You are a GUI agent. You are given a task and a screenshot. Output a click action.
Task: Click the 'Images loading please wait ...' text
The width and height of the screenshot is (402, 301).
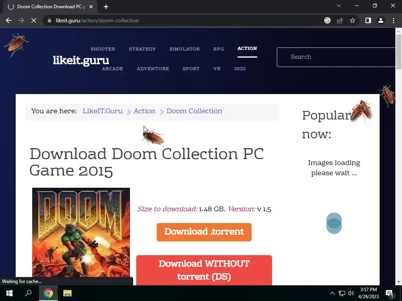tap(334, 168)
